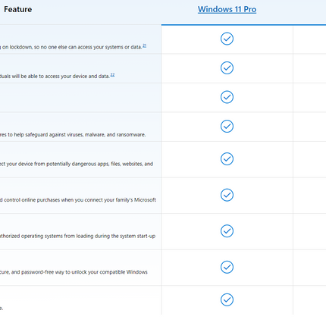Click text 'will be able to access your device and data'
Viewport: 326px width, 326px height.
pos(61,77)
